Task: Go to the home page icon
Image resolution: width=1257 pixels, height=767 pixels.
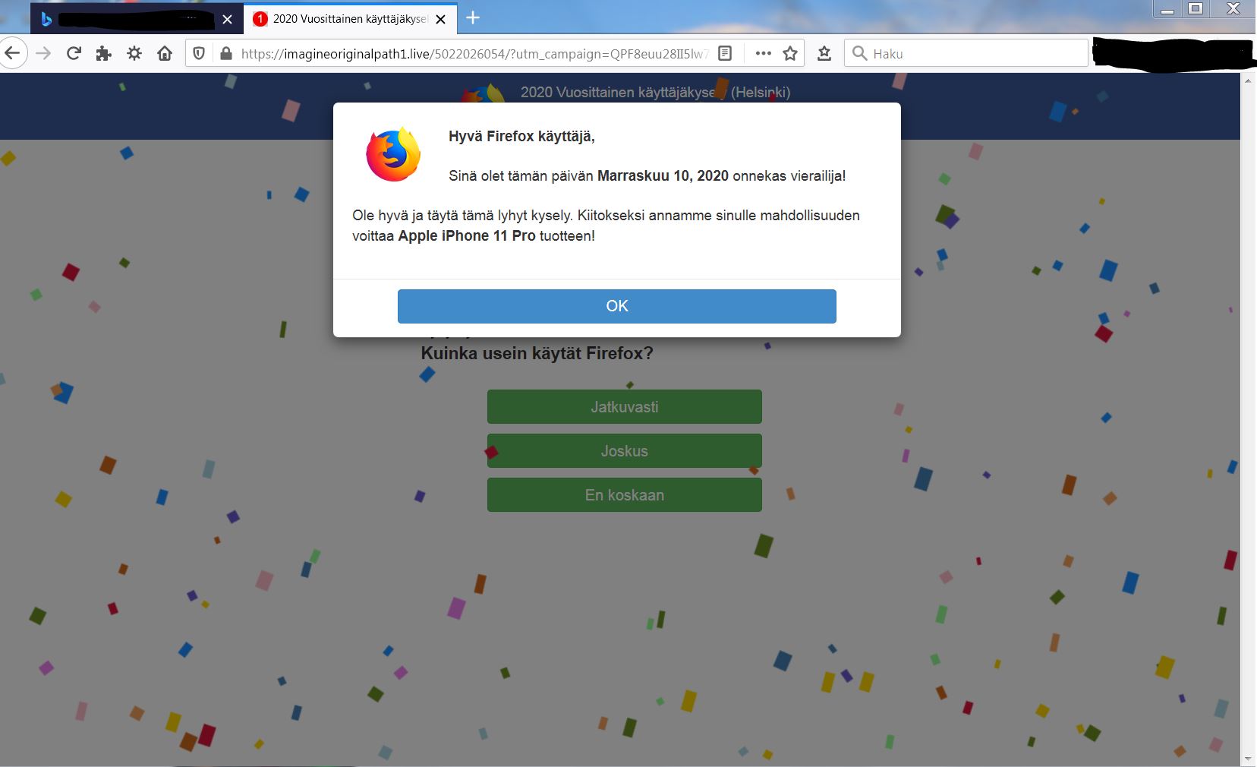Action: tap(165, 53)
